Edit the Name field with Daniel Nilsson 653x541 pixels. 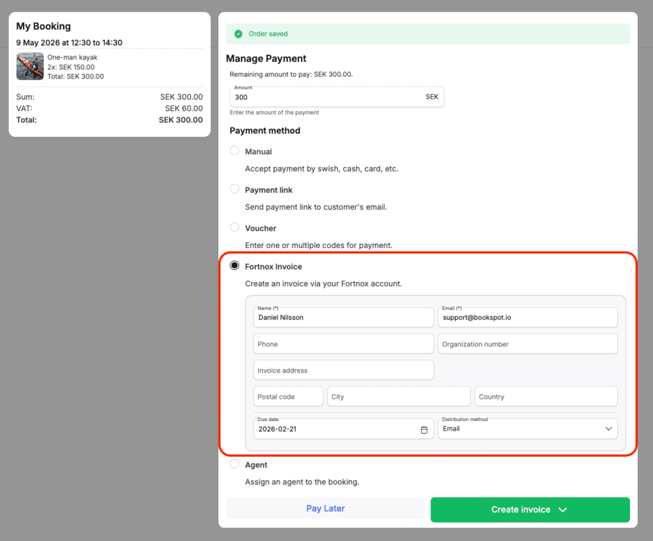[x=343, y=318]
